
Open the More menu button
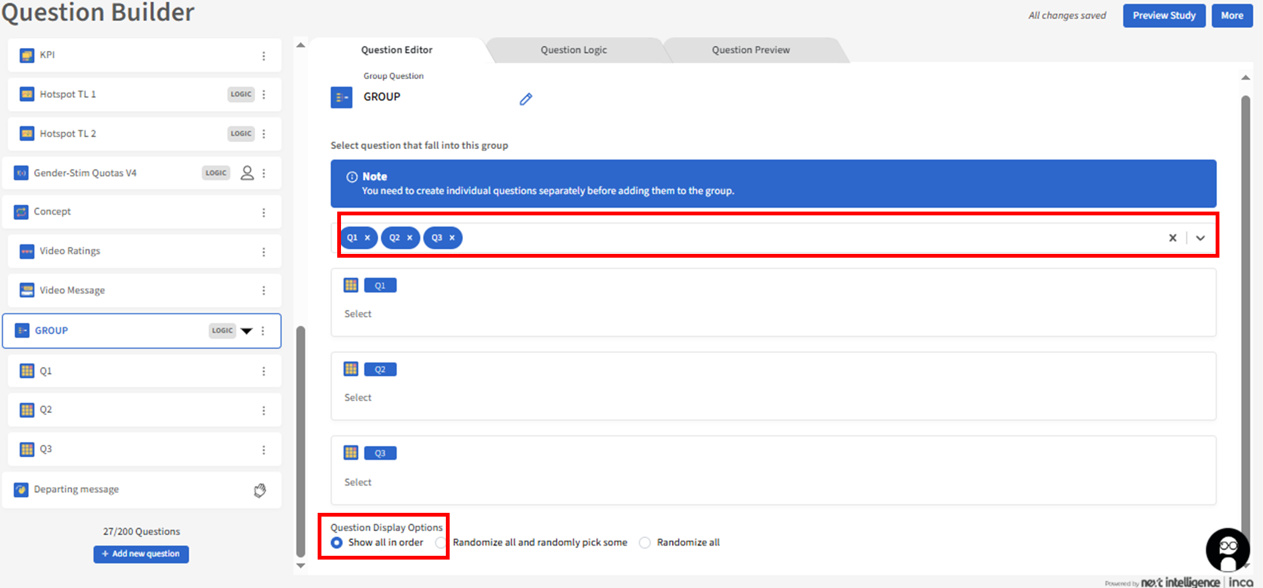[x=1231, y=16]
